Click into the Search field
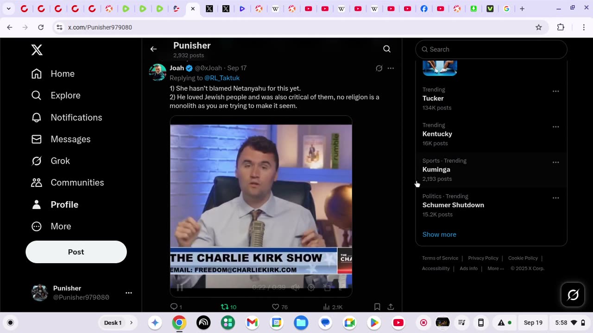The height and width of the screenshot is (333, 593). pos(491,49)
